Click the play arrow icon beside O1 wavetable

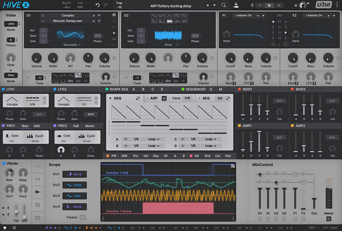click(x=114, y=33)
